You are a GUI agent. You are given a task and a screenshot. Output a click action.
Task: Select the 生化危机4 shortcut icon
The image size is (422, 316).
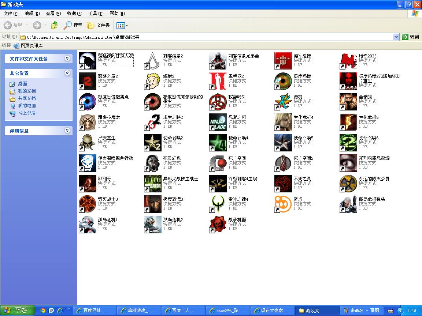[283, 122]
